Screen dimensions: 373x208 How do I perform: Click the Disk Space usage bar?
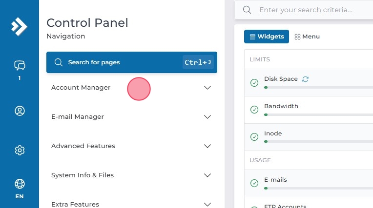pos(317,88)
